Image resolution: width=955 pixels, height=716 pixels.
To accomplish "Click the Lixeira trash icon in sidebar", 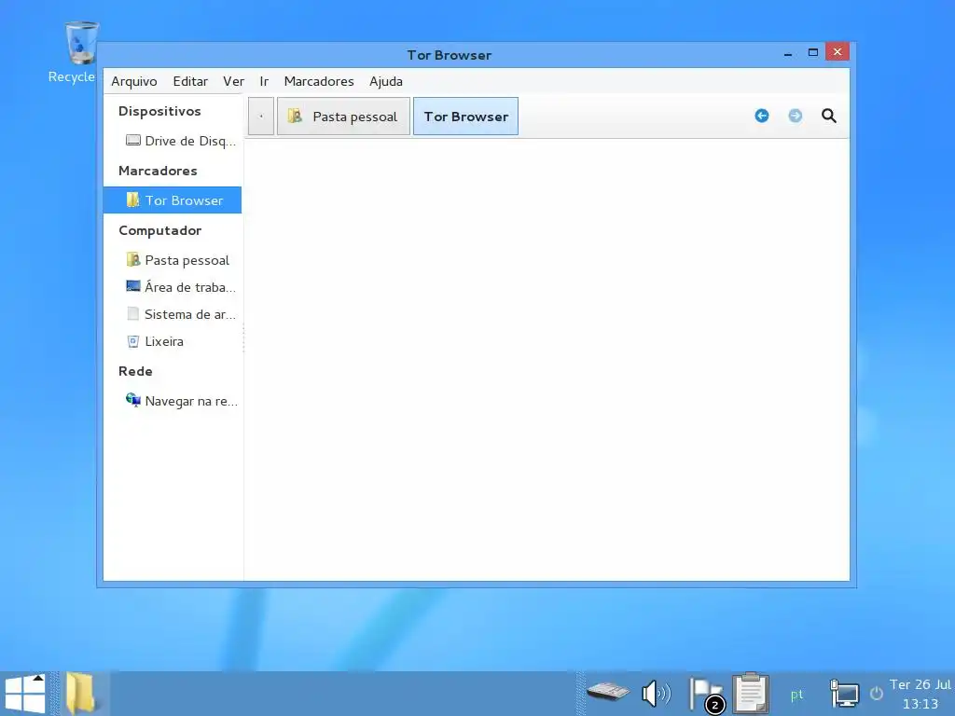I will pyautogui.click(x=132, y=341).
